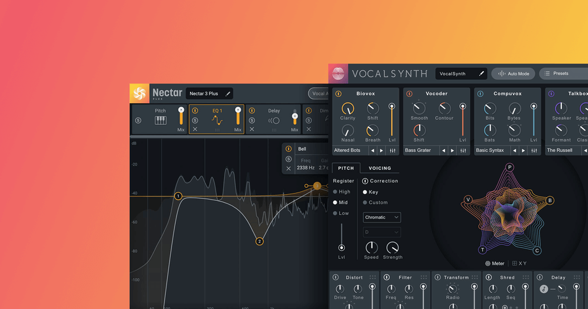The image size is (588, 309).
Task: Click the Auto Mode button
Action: [x=513, y=74]
